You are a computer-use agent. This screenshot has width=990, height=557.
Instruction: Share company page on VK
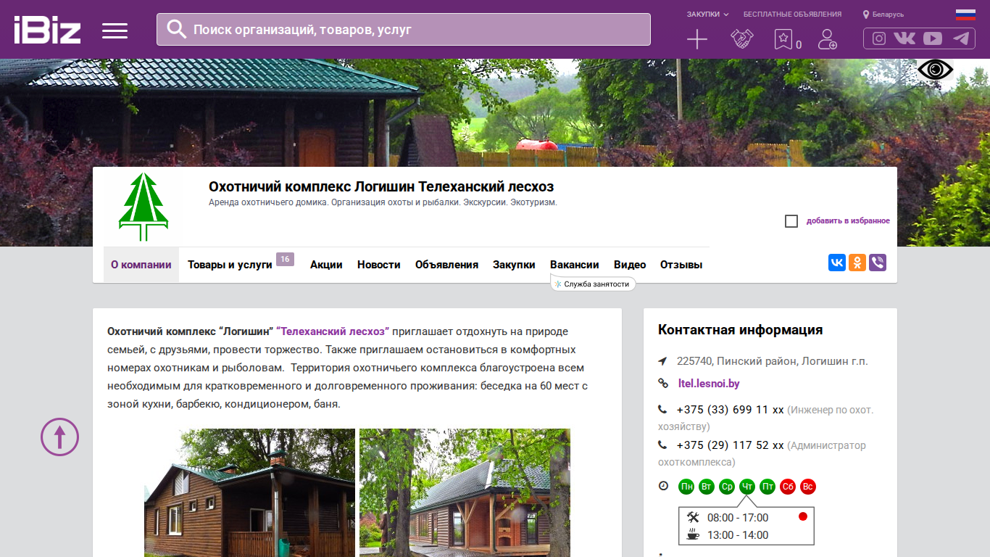tap(837, 263)
